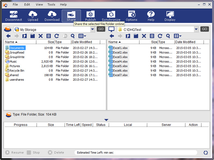Expand the My Storage location dropdown
This screenshot has height=160, width=214.
click(x=92, y=30)
